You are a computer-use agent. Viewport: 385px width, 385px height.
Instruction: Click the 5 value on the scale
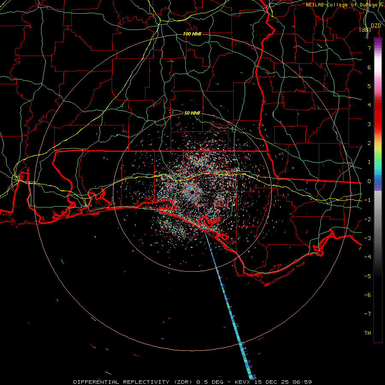pyautogui.click(x=369, y=86)
